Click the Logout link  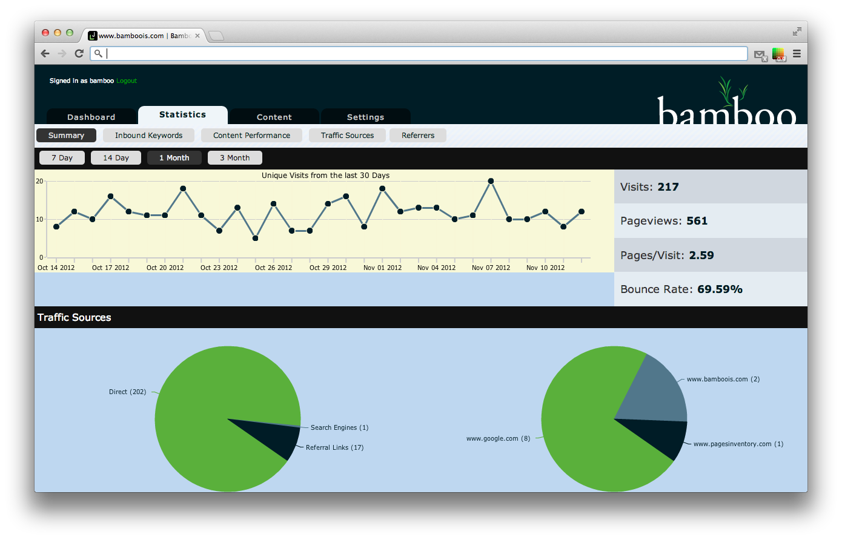point(127,81)
